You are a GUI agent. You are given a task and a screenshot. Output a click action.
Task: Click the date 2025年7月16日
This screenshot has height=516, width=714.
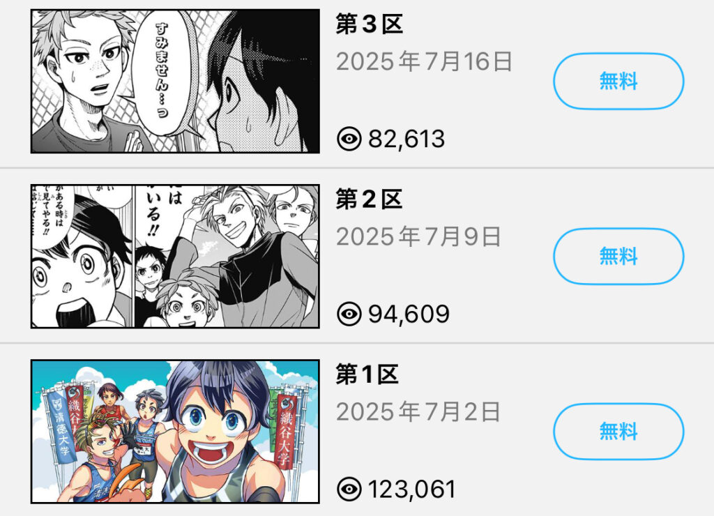tap(425, 61)
